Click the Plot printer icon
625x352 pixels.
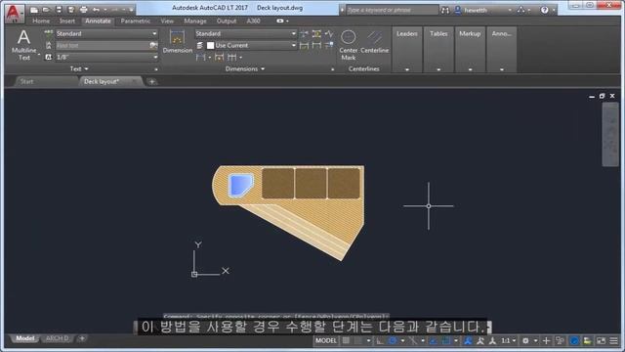83,10
